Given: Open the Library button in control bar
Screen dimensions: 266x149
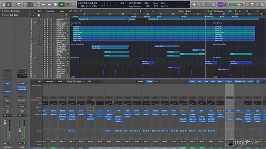Looking at the screenshot, I should tap(4, 5).
